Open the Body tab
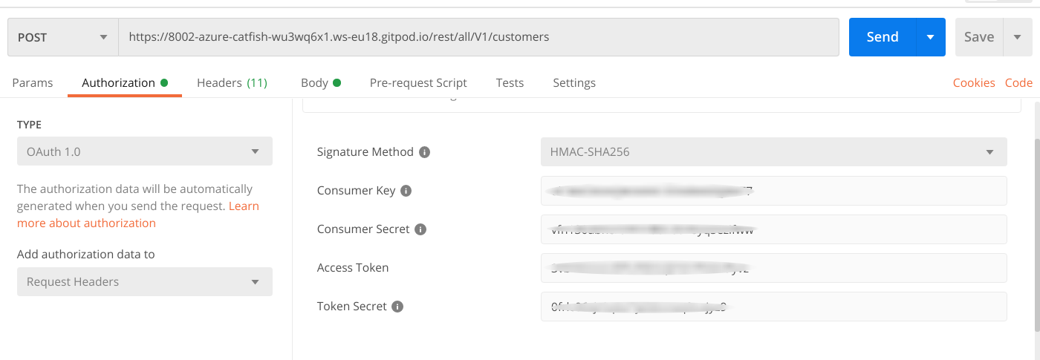This screenshot has height=360, width=1040. (315, 83)
